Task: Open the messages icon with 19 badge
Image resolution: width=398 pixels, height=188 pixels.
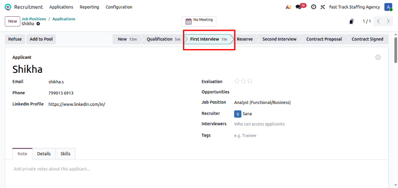Action: point(298,7)
